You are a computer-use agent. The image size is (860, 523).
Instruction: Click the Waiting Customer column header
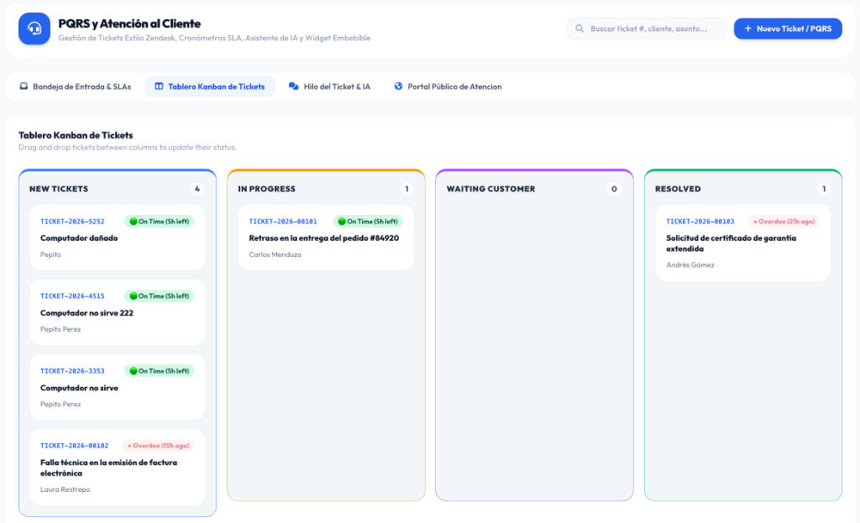(490, 189)
